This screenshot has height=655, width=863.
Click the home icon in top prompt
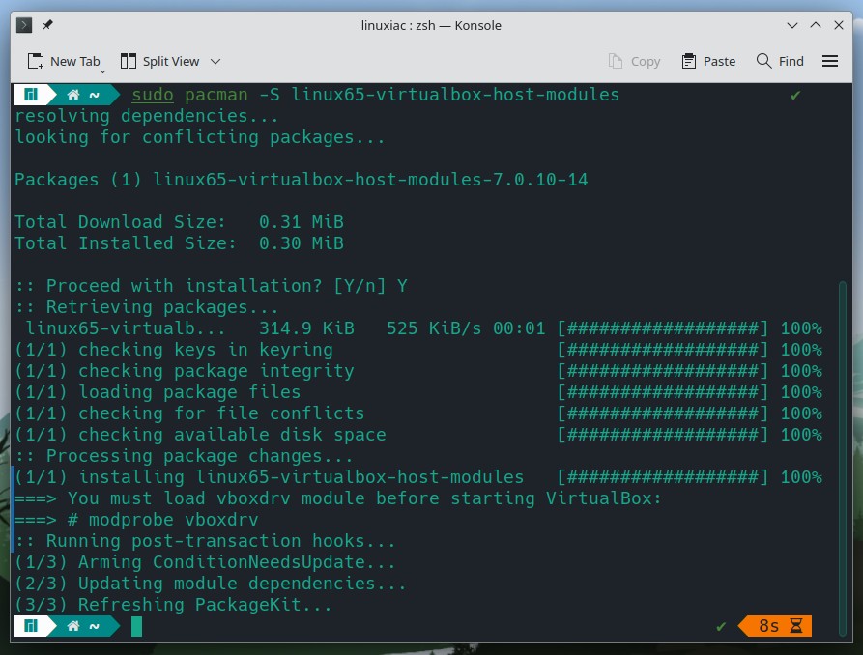pyautogui.click(x=73, y=95)
